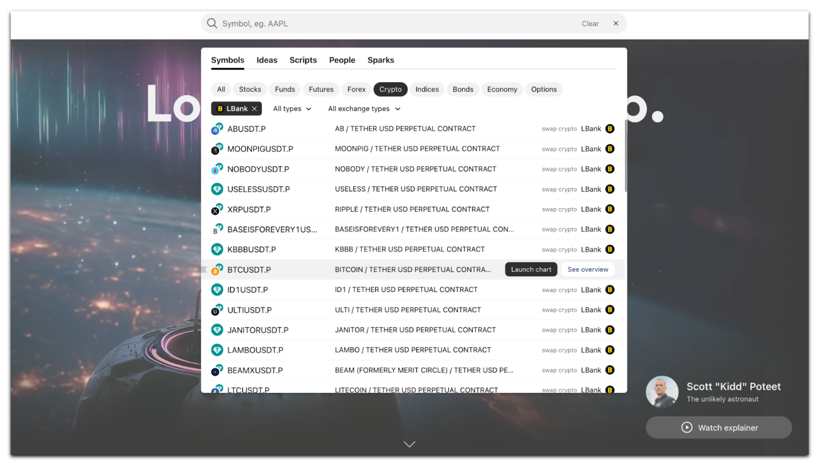Image resolution: width=818 pixels, height=464 pixels.
Task: Click the ABUSDT.P coin icon
Action: tap(217, 129)
